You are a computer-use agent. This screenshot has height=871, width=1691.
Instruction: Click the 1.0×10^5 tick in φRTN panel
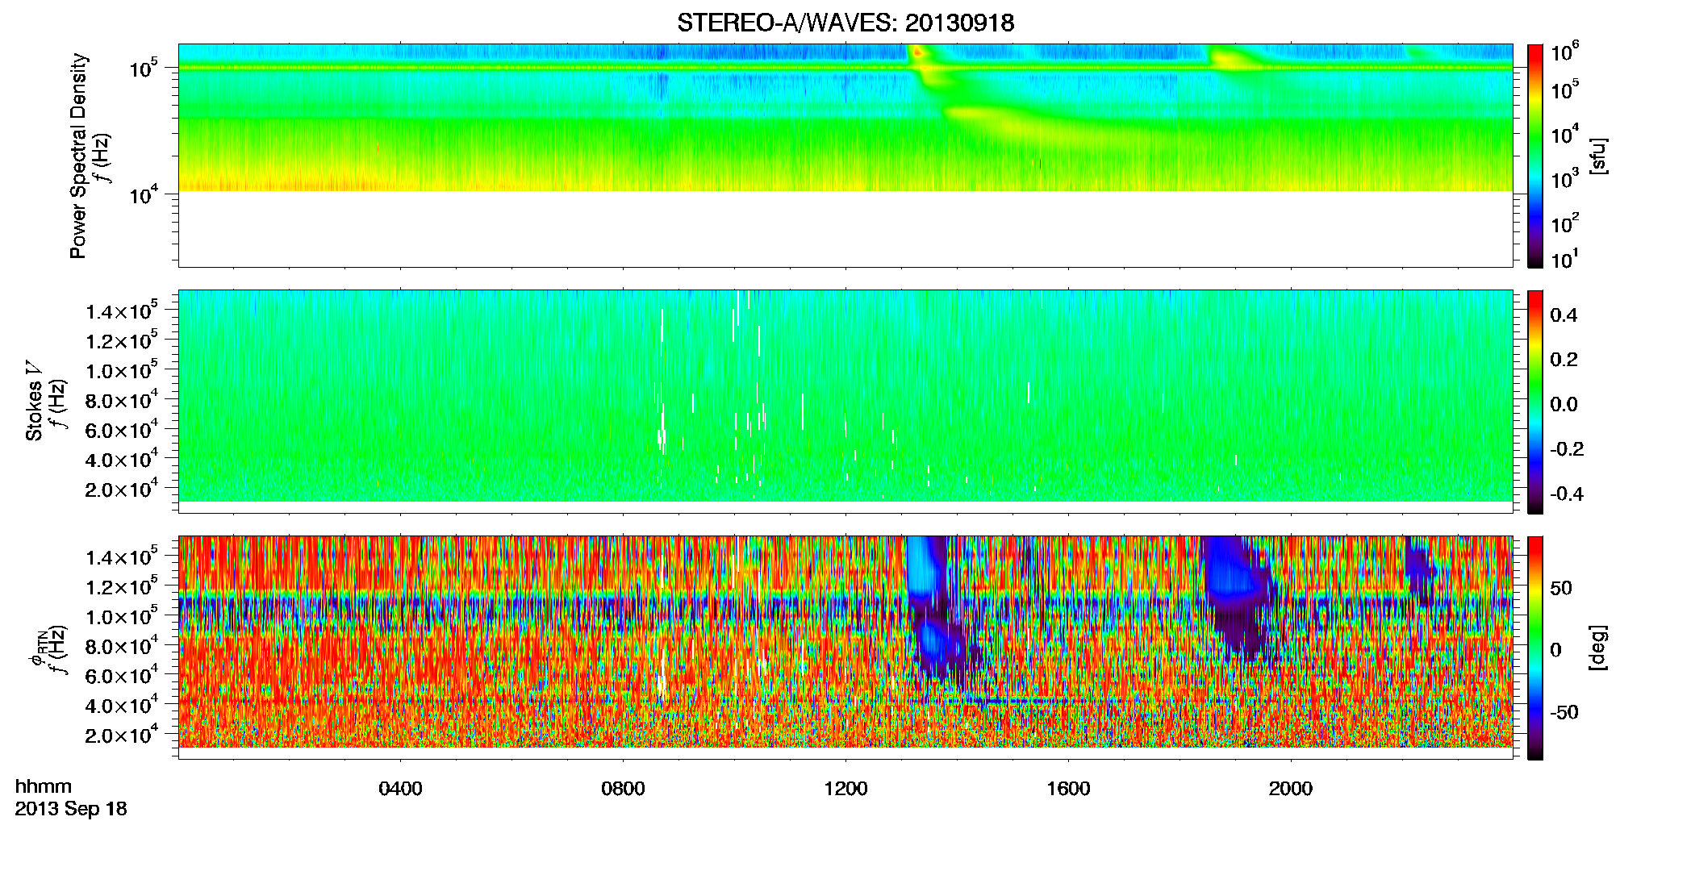tap(122, 615)
